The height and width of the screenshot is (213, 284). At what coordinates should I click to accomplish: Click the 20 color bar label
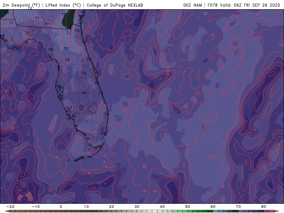(x=111, y=207)
